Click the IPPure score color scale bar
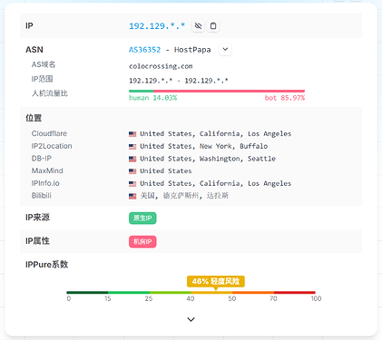Image resolution: width=382 pixels, height=340 pixels. click(191, 292)
